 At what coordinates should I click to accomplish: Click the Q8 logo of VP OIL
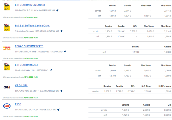point(7,87)
